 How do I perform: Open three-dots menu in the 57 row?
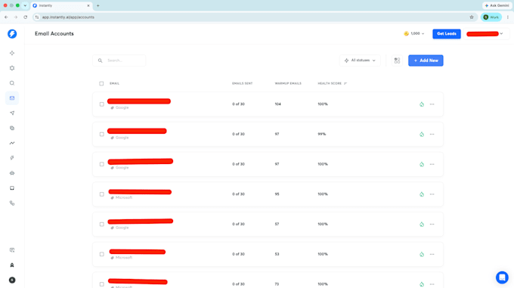point(432,225)
